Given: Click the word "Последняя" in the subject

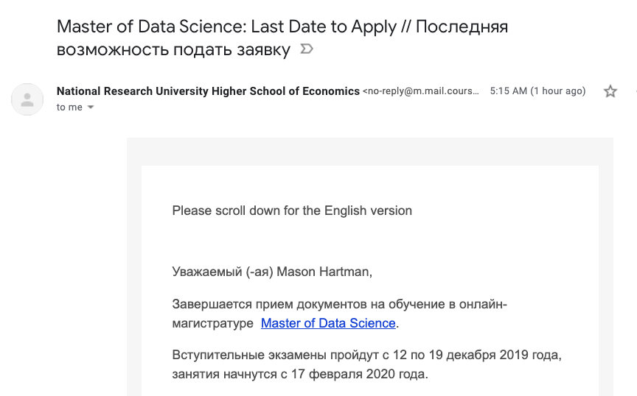Looking at the screenshot, I should pos(462,27).
